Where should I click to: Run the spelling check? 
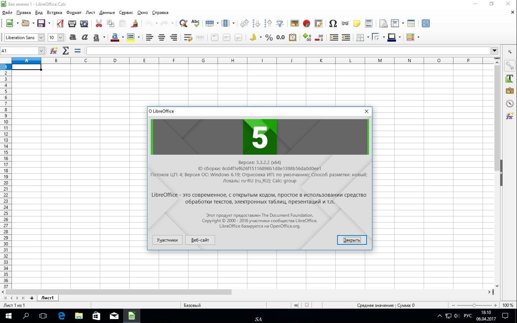click(x=195, y=23)
